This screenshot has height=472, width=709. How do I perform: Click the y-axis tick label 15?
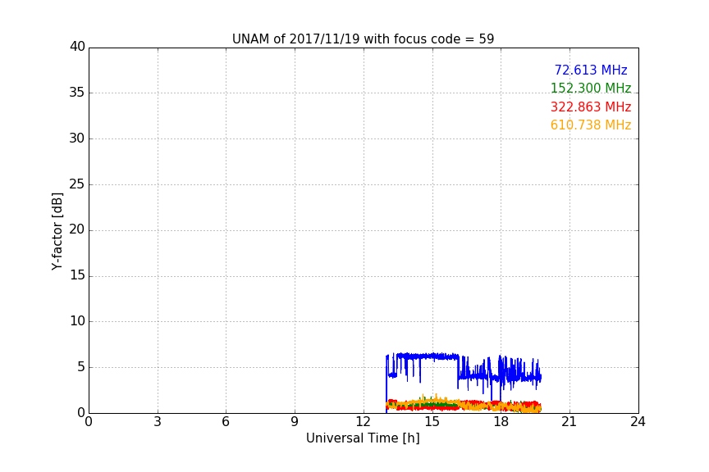coord(77,275)
